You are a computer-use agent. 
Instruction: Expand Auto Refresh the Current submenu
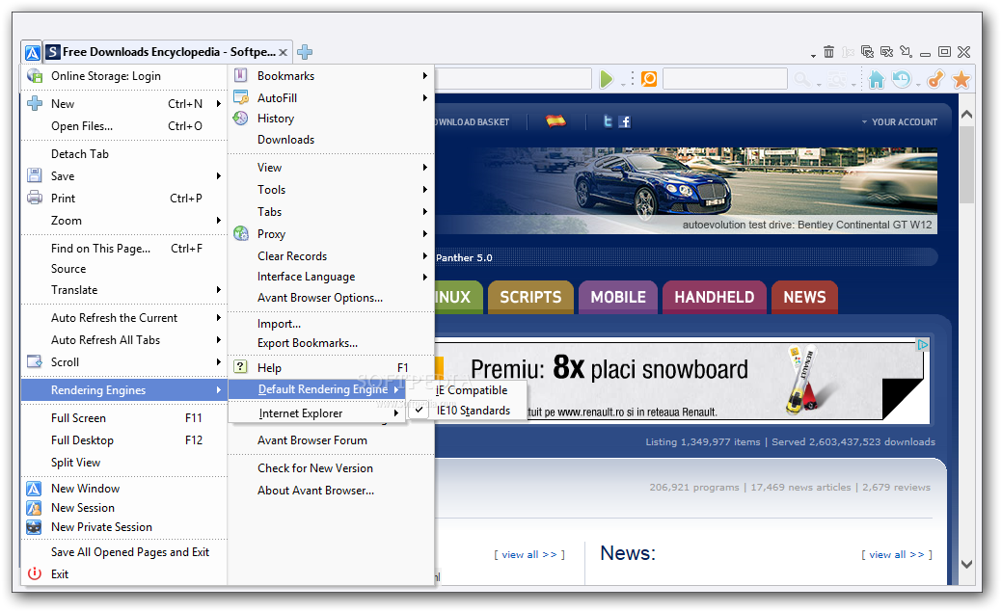(x=219, y=318)
